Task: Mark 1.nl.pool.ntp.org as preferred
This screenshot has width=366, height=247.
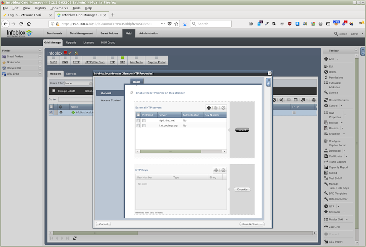Action: (x=144, y=126)
